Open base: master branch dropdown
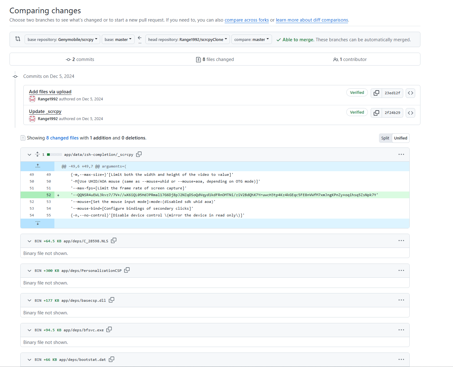453x367 pixels. (x=118, y=39)
